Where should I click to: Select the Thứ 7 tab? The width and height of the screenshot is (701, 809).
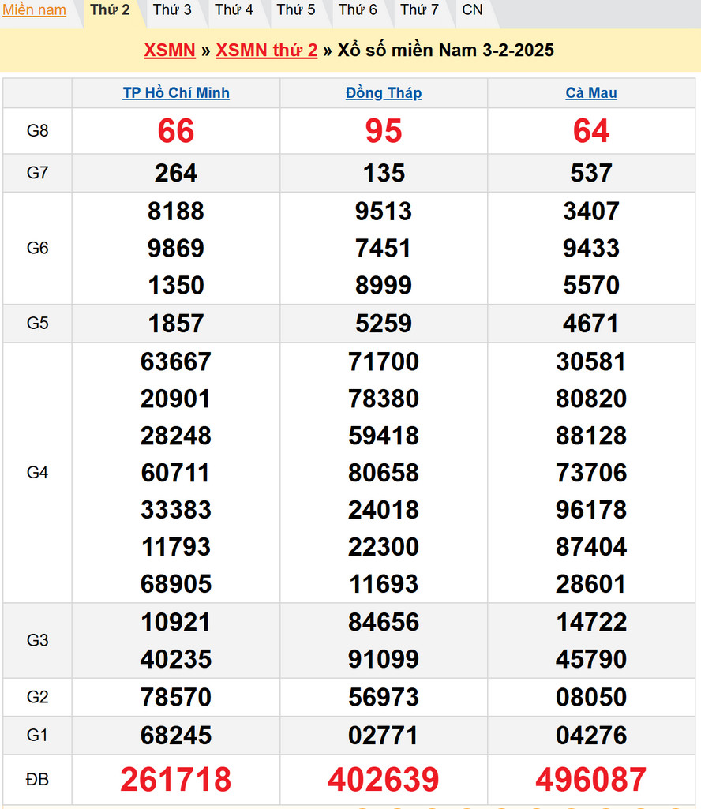[419, 10]
